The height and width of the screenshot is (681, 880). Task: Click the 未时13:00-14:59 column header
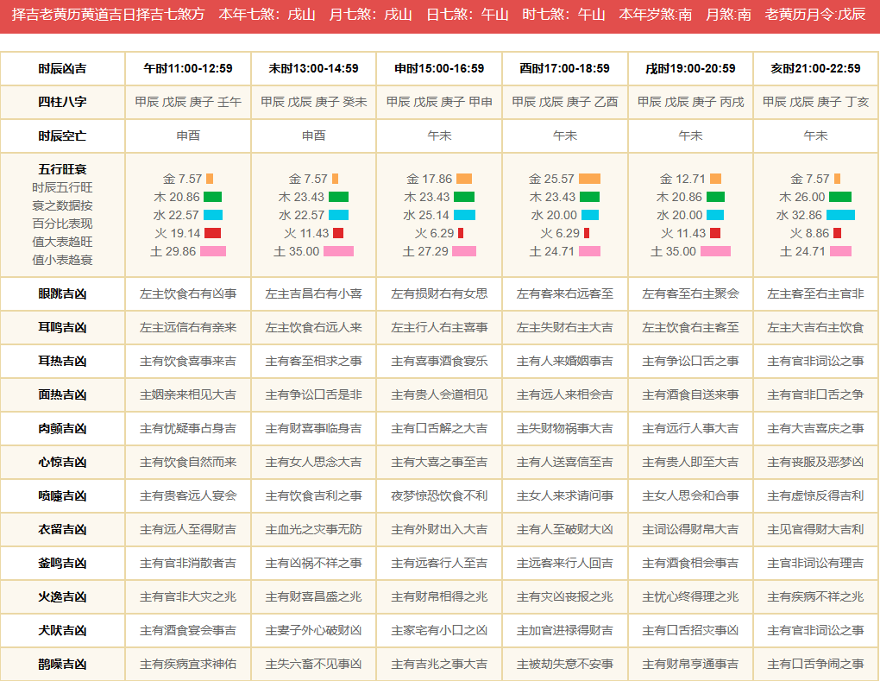pyautogui.click(x=314, y=68)
